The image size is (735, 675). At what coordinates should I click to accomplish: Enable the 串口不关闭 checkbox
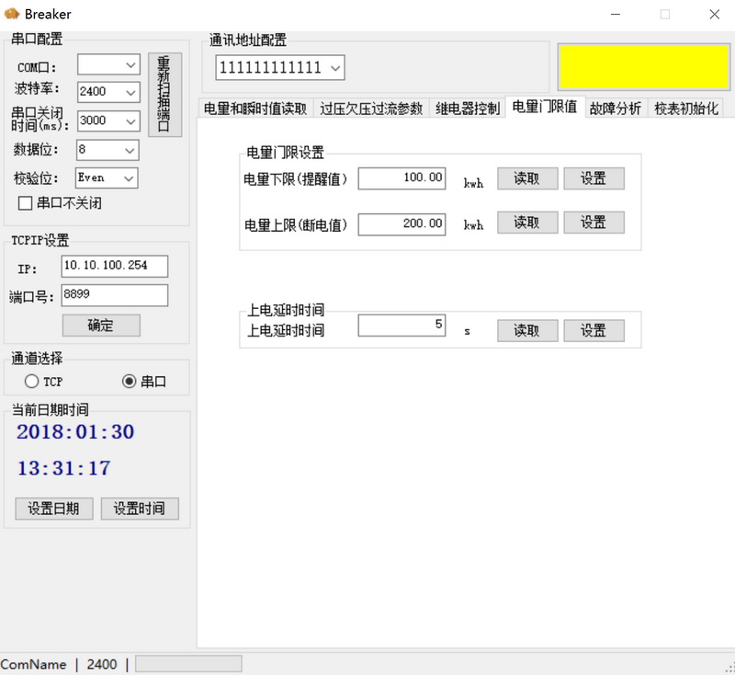[x=26, y=202]
